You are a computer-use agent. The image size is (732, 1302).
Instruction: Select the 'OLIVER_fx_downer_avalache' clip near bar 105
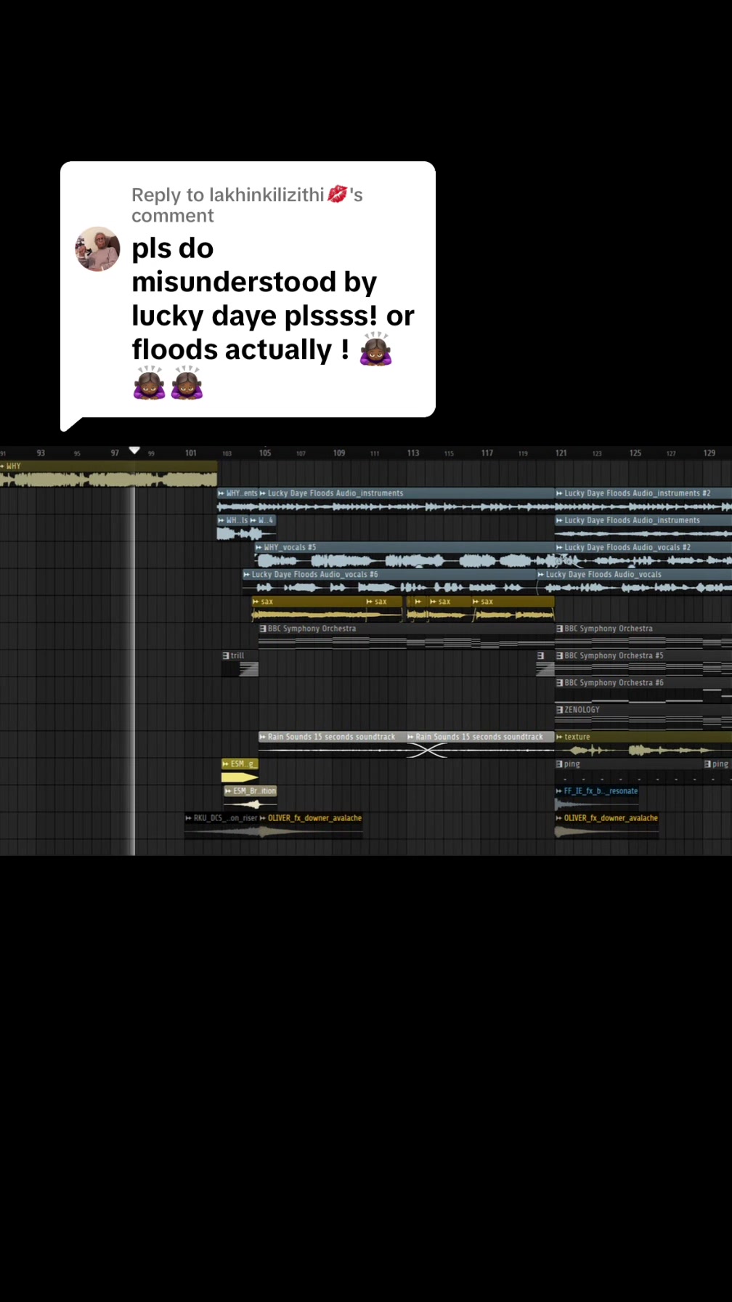311,826
